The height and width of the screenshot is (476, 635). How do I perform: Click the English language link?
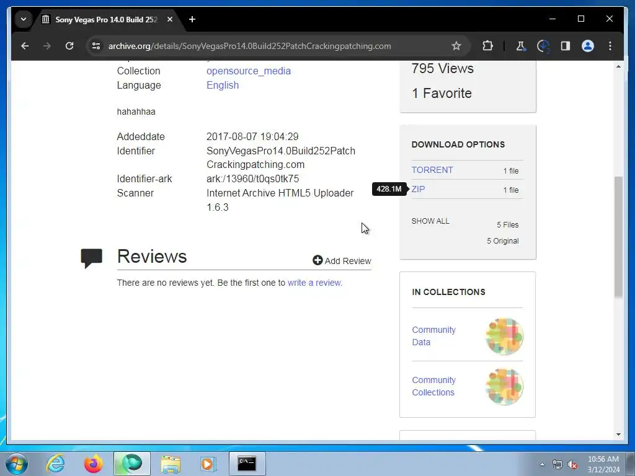coord(223,86)
